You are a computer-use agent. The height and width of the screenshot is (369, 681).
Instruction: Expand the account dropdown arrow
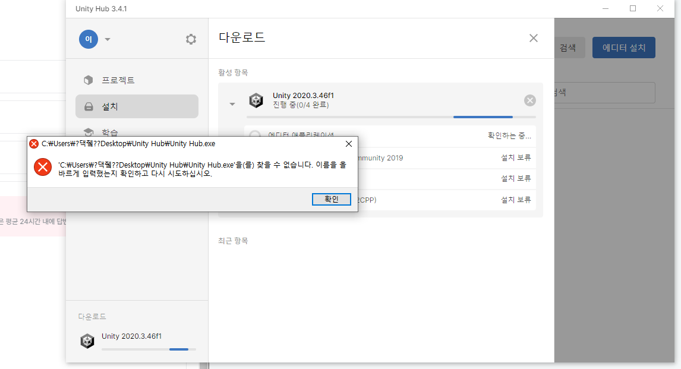(108, 39)
